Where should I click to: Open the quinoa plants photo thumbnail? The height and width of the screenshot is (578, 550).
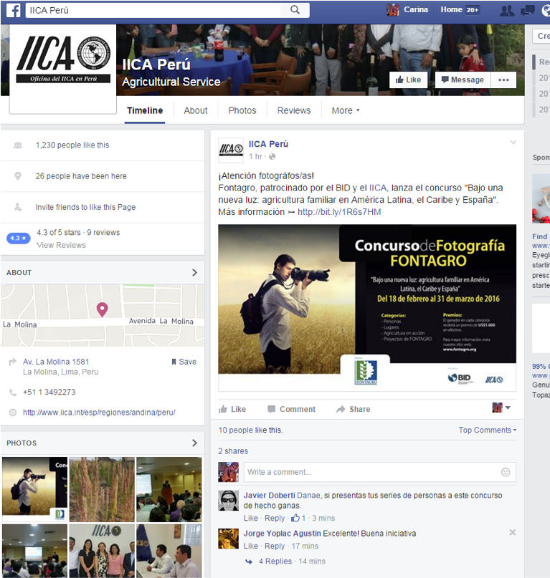click(102, 489)
